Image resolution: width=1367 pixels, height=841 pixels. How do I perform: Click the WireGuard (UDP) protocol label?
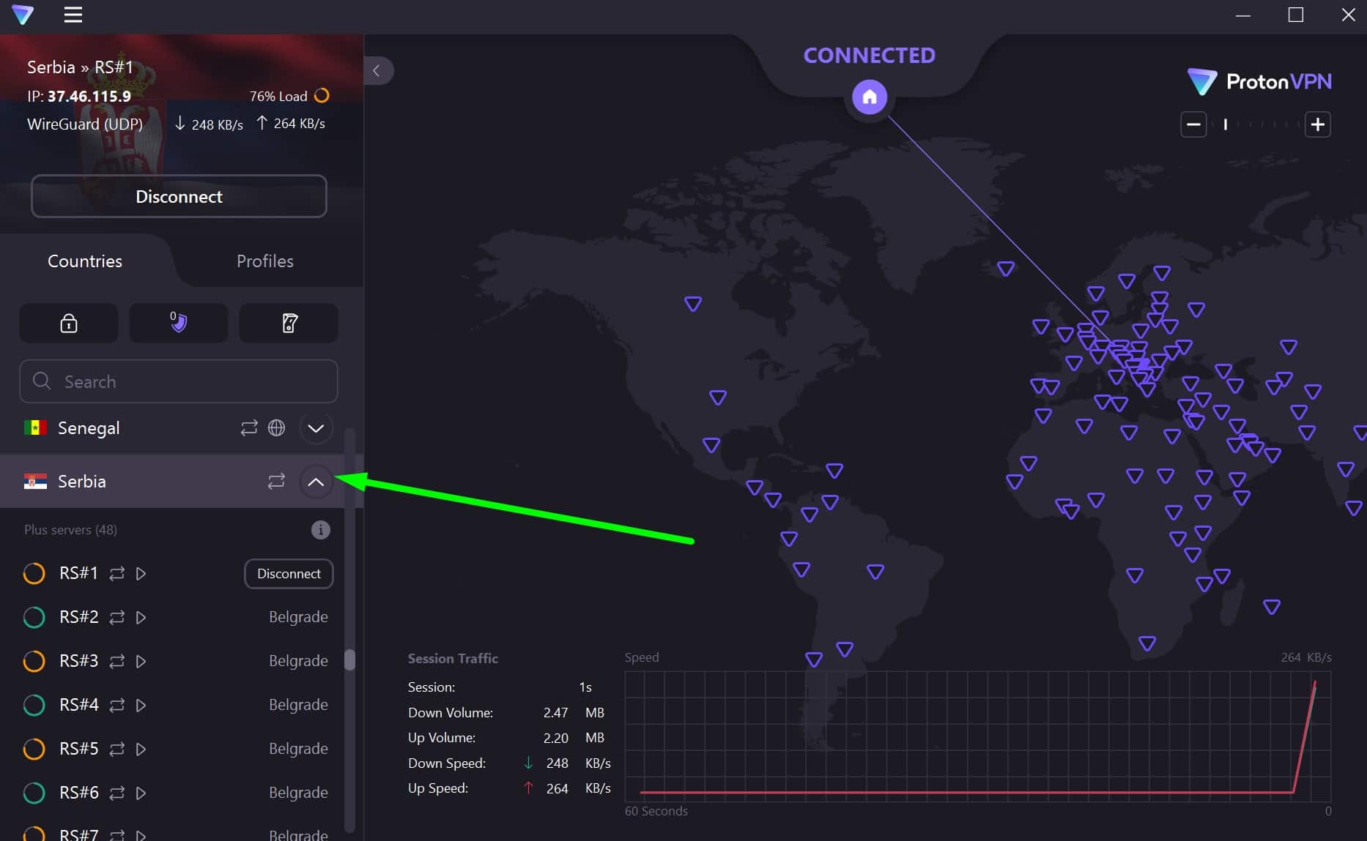tap(85, 124)
